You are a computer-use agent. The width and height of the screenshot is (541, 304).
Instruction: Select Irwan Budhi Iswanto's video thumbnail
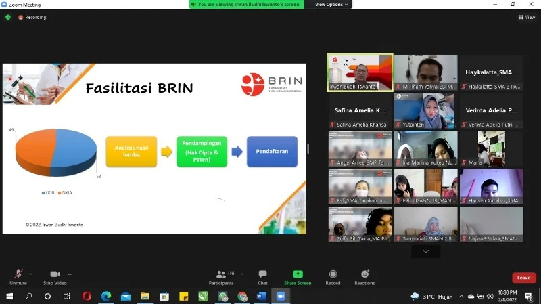tap(360, 72)
